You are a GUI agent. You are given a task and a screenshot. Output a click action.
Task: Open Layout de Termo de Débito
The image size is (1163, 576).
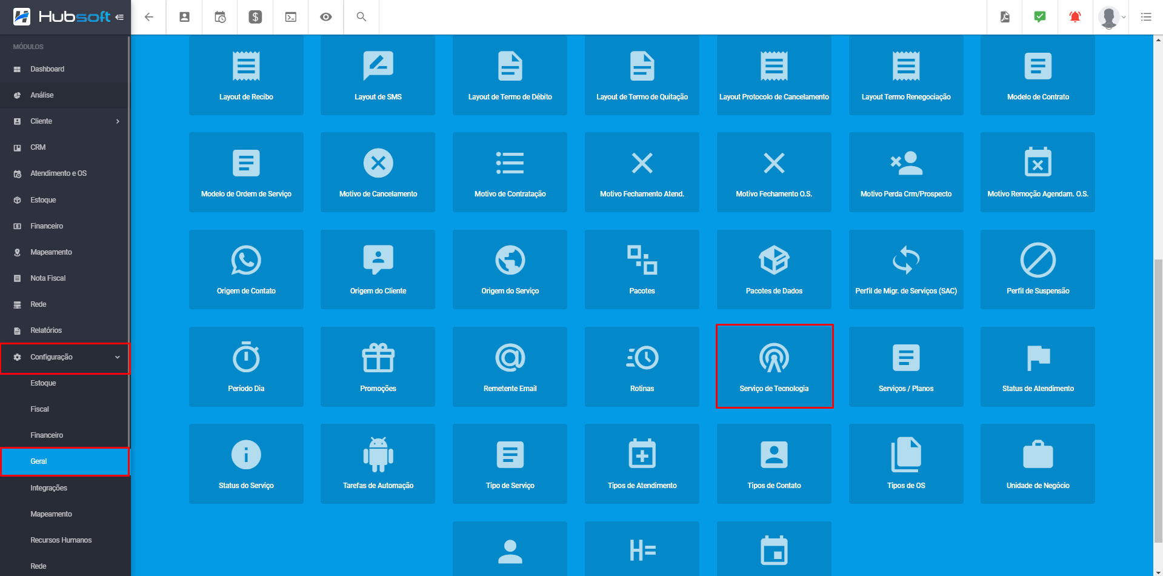[510, 75]
